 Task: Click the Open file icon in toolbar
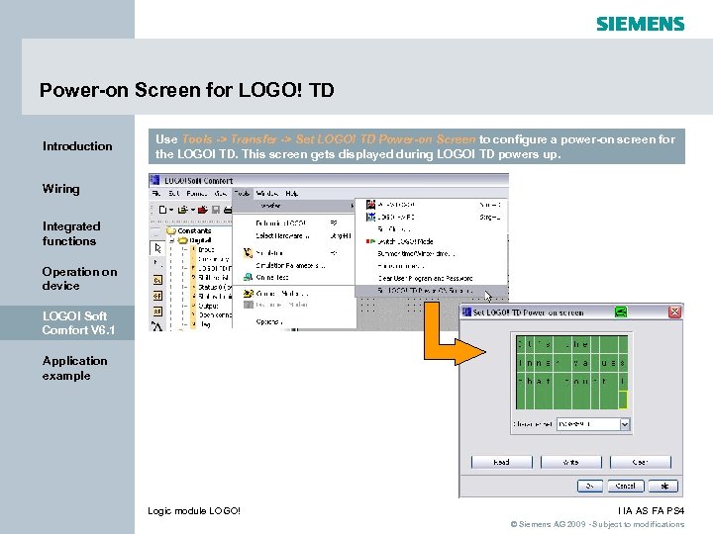182,210
